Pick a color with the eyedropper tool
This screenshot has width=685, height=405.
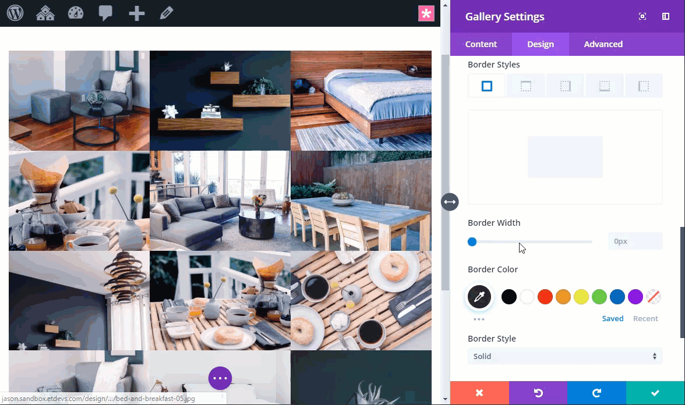click(x=479, y=297)
